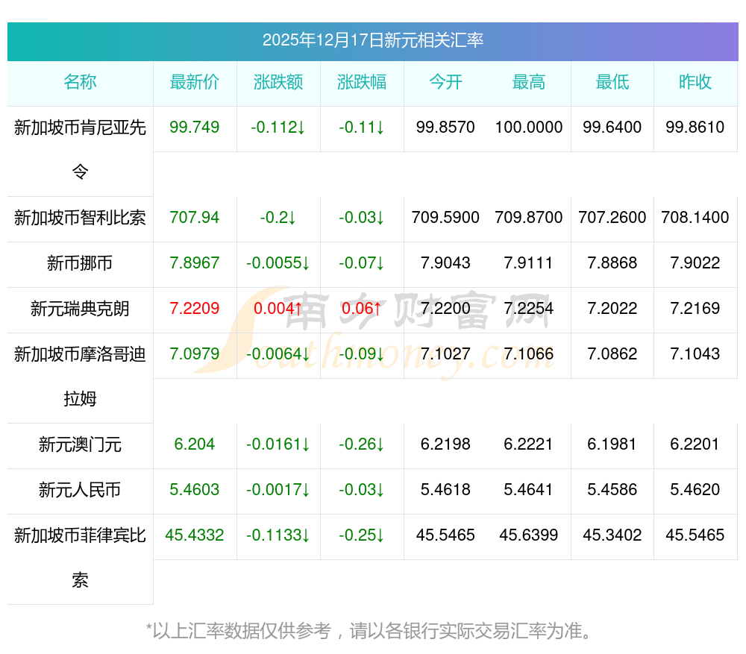Select the 名称 column header

(x=80, y=83)
